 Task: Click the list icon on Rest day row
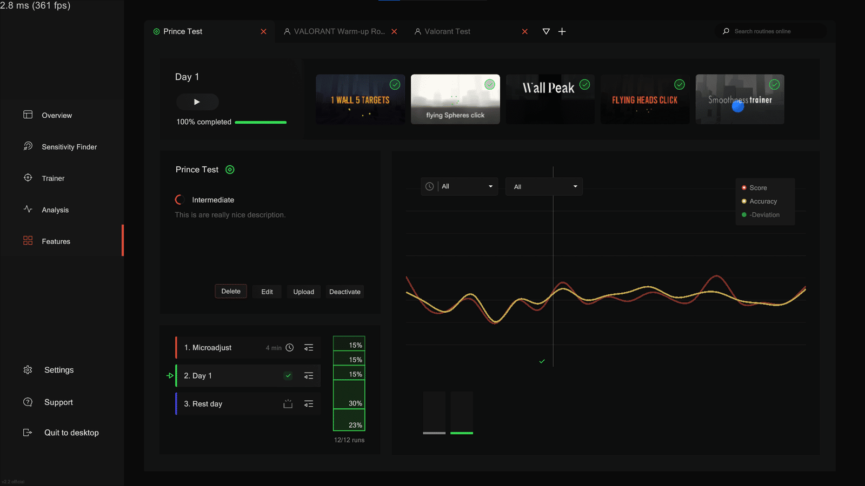309,404
